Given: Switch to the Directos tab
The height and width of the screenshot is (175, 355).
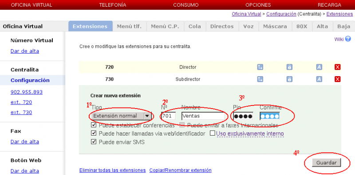Looking at the screenshot, I should pos(222,26).
